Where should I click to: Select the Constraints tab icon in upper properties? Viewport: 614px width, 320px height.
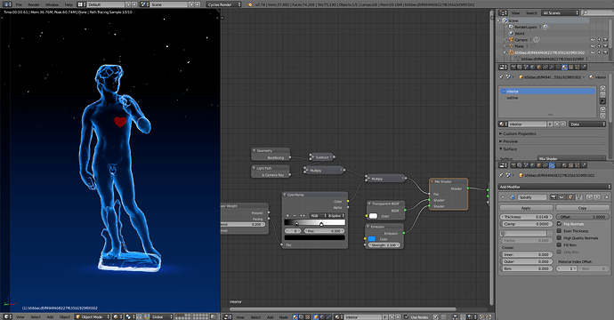[x=545, y=67]
